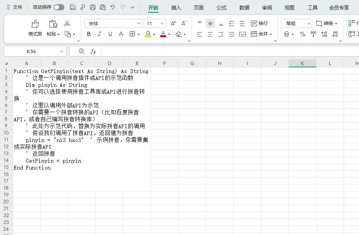
Task: Toggle italic formatting
Action: point(99,34)
